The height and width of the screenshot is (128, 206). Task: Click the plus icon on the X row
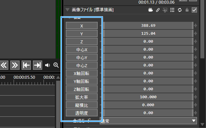point(195,25)
